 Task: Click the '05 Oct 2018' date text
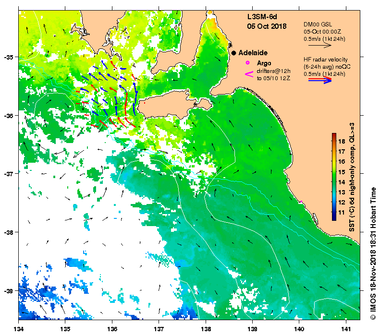[267, 26]
